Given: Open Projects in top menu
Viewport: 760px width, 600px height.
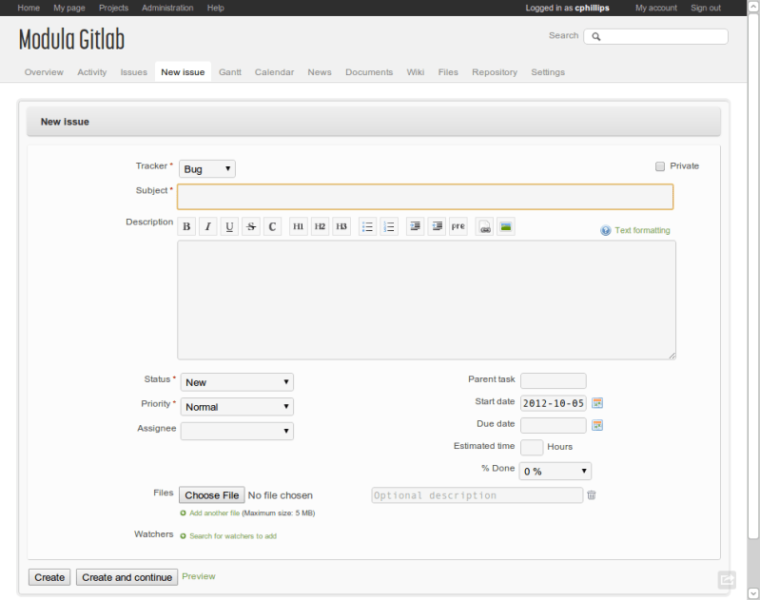Looking at the screenshot, I should coord(113,8).
